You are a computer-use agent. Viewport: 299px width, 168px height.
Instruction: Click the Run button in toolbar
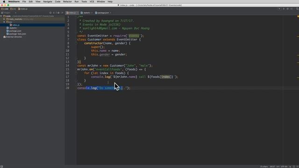tap(284, 9)
